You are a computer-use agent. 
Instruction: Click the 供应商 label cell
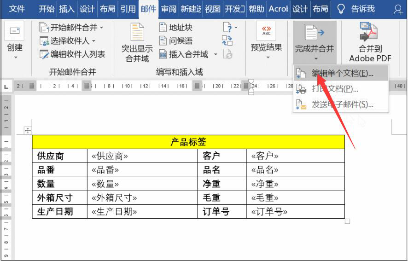tap(59, 156)
